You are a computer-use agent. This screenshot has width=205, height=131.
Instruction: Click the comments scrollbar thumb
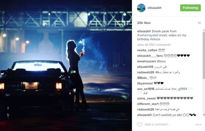click(204, 55)
